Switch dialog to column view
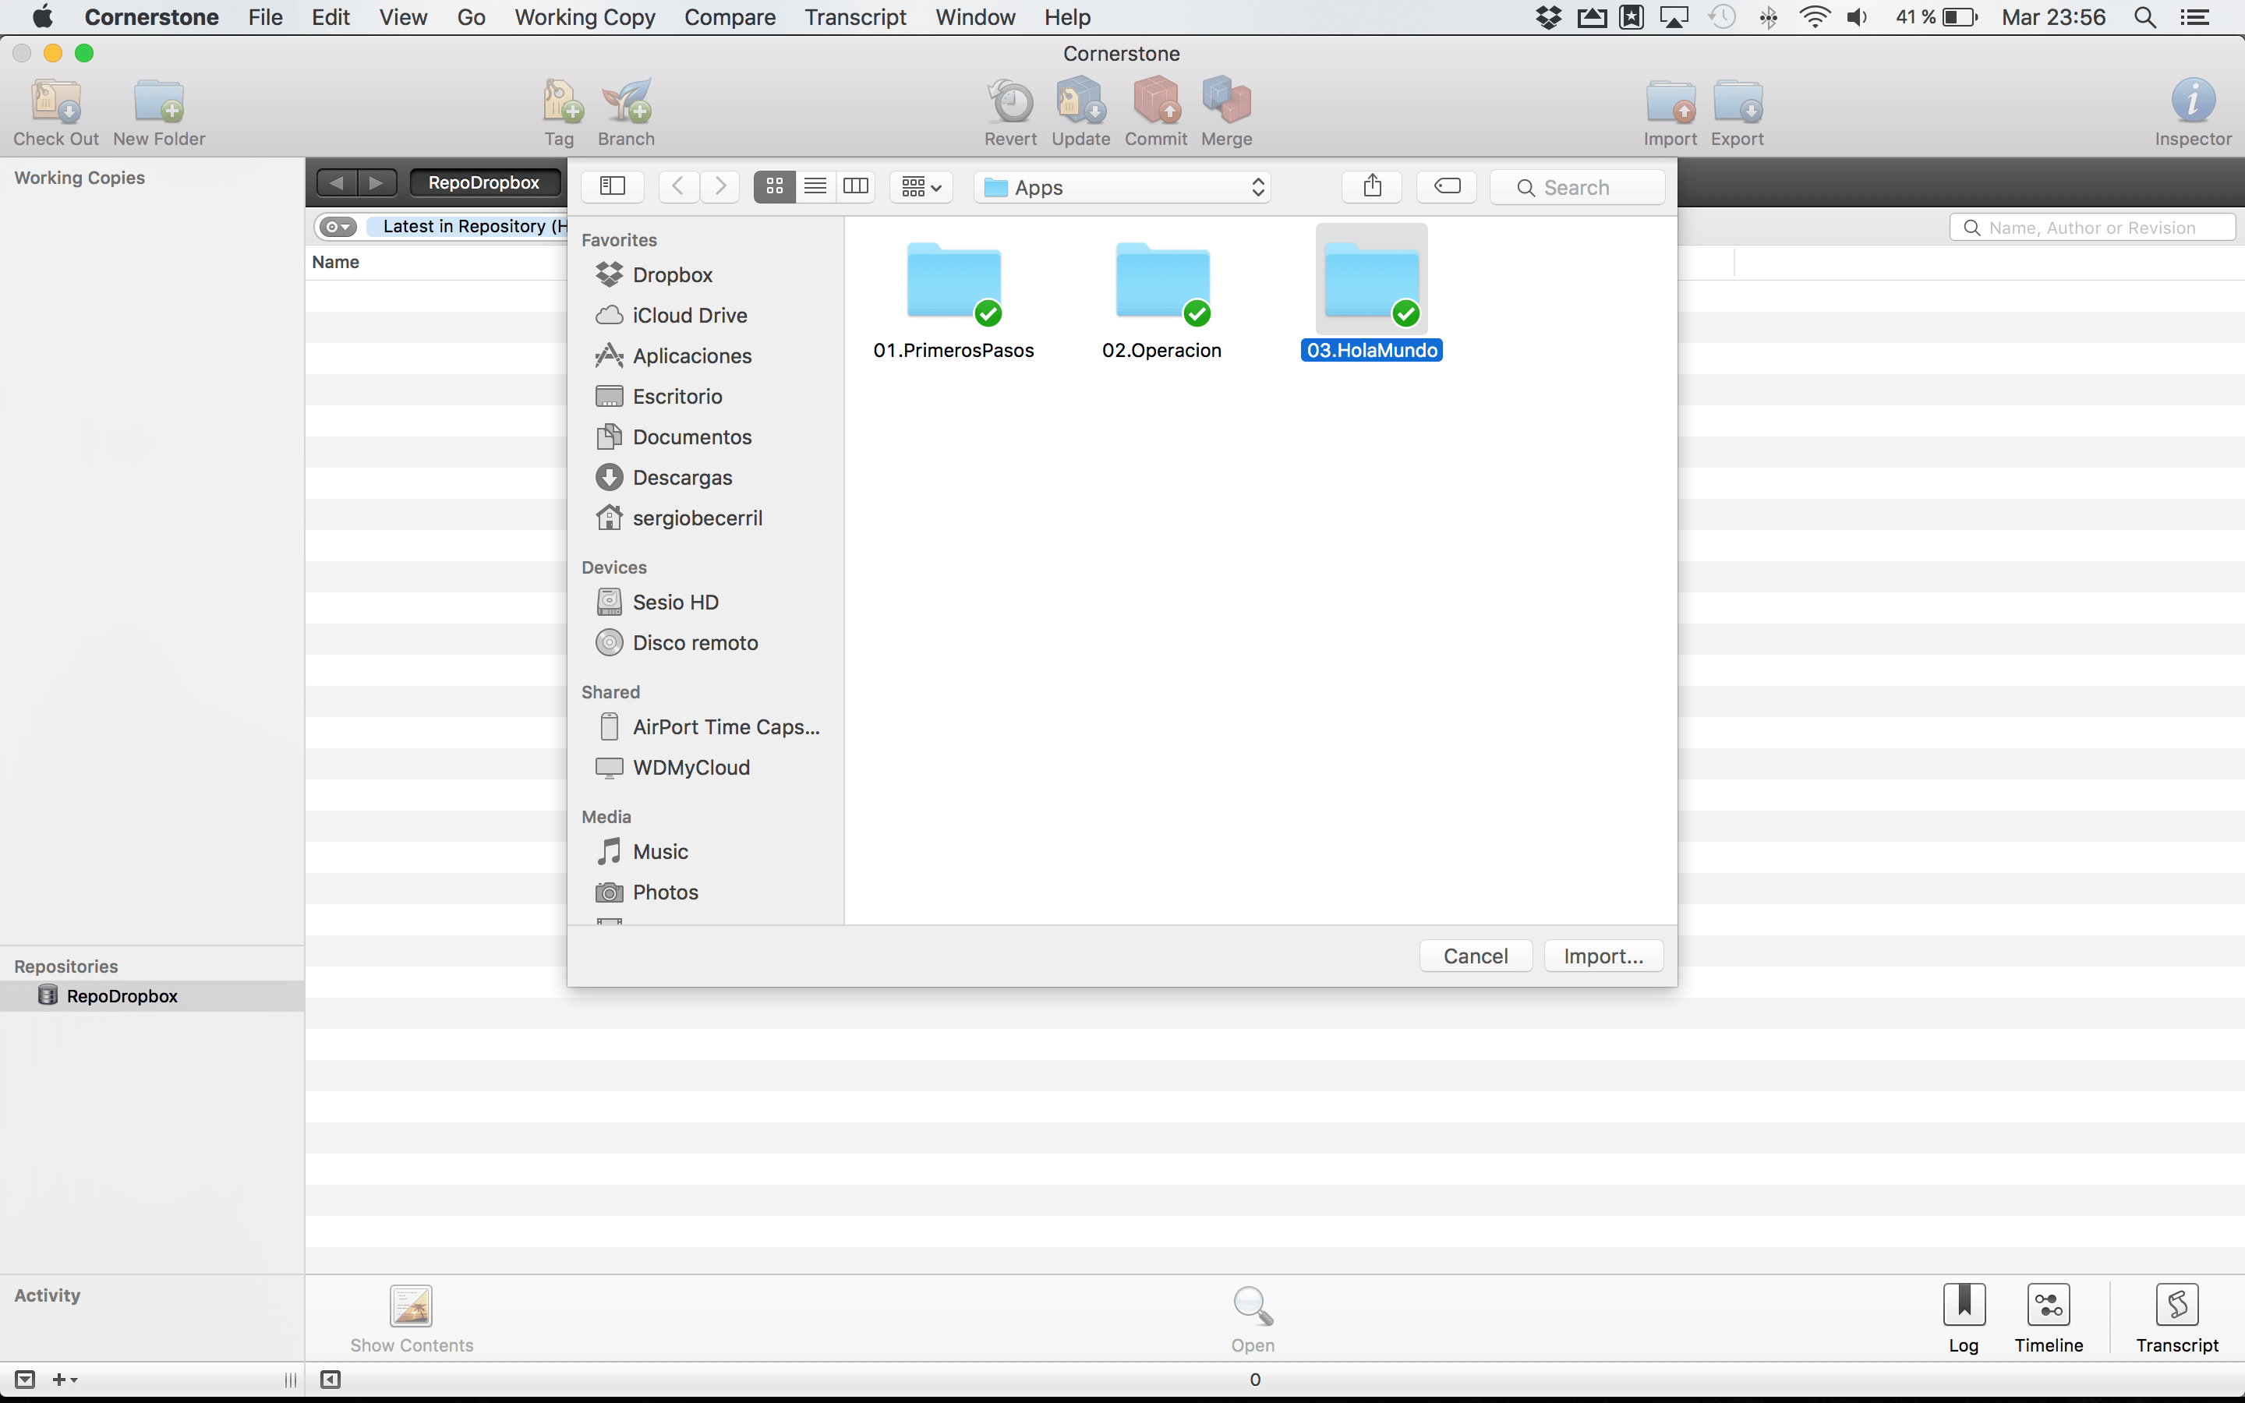Image resolution: width=2245 pixels, height=1403 pixels. 855,186
